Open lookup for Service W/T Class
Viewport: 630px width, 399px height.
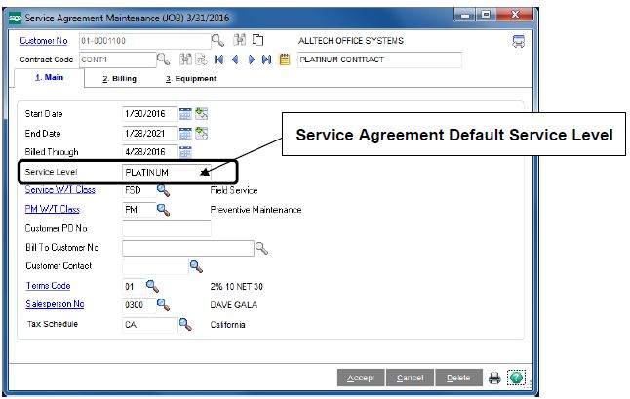tap(164, 190)
